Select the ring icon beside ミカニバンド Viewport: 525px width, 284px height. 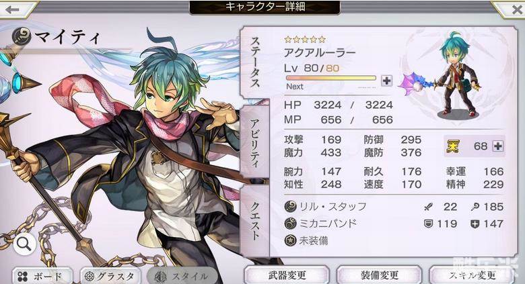pyautogui.click(x=290, y=223)
